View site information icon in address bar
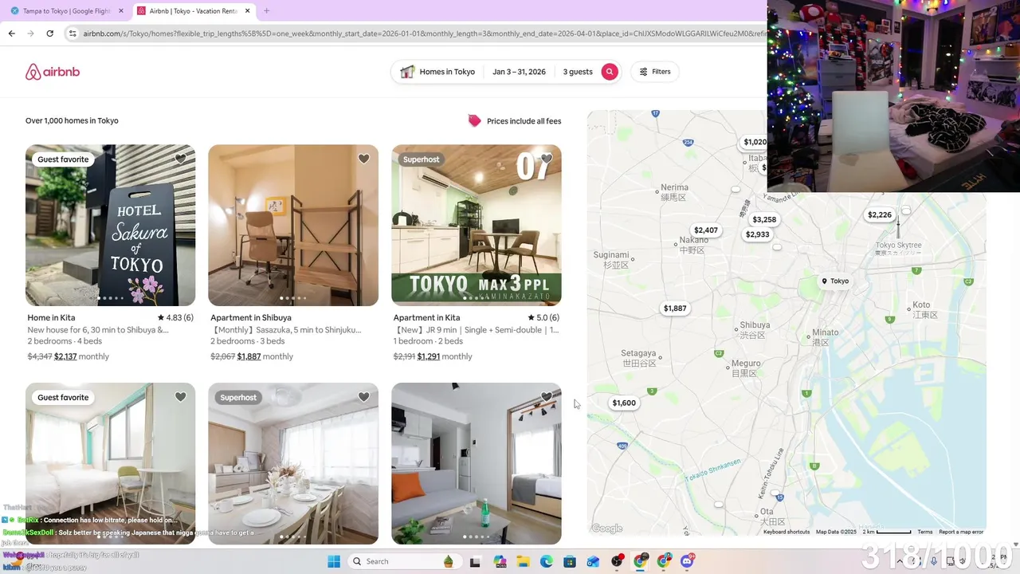The height and width of the screenshot is (574, 1020). tap(73, 33)
